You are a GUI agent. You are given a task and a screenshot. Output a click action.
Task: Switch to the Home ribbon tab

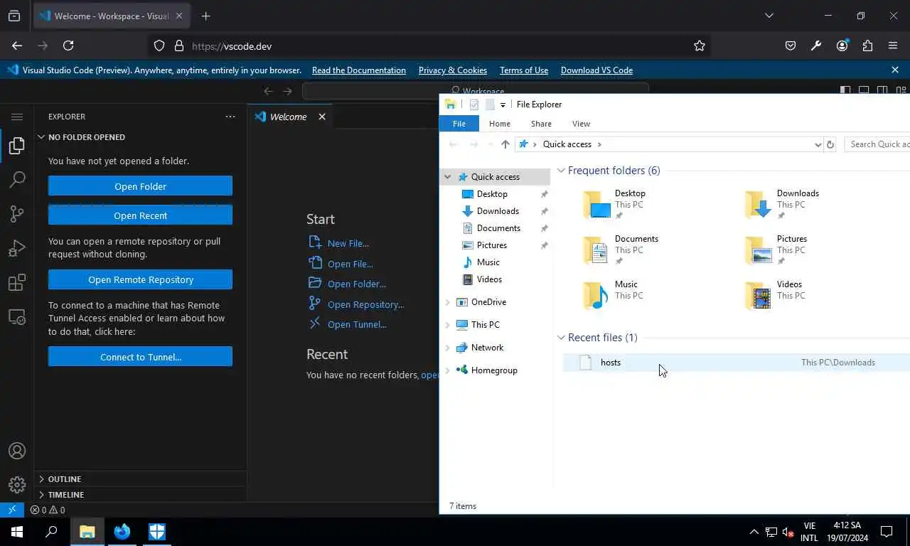click(x=500, y=124)
